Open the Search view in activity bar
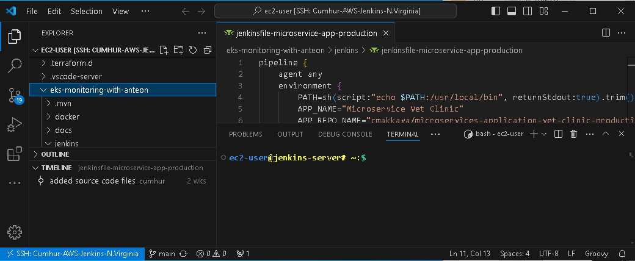 [x=15, y=66]
